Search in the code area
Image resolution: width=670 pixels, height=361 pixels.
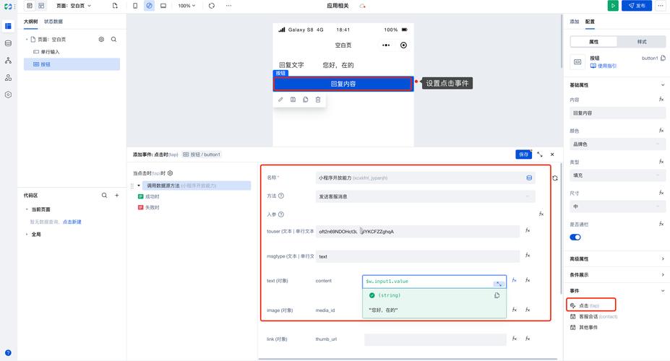point(104,196)
